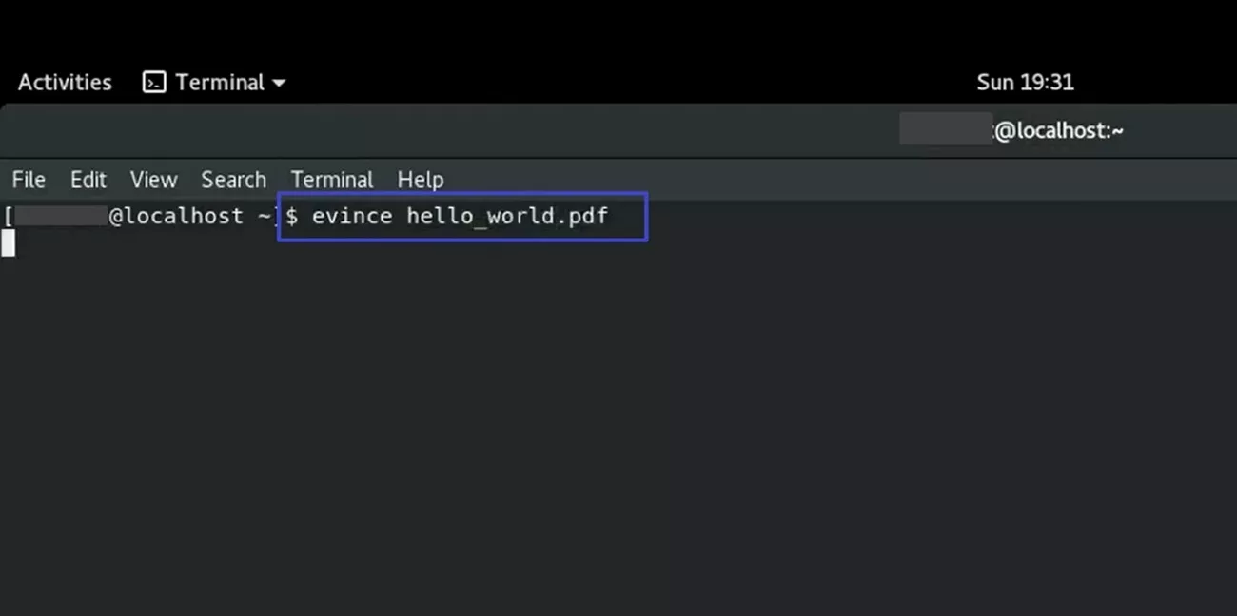Image resolution: width=1237 pixels, height=616 pixels.
Task: Click the highlighted evince hello_world.pdf command
Action: coord(461,217)
